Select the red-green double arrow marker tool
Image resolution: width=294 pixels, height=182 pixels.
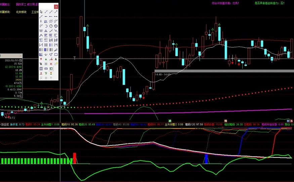[x=51, y=73]
